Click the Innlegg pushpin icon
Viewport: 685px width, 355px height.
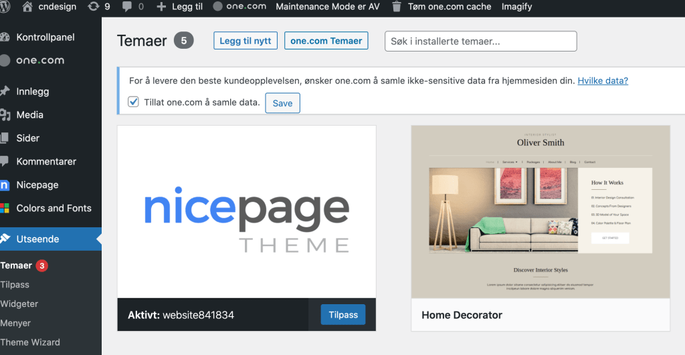pyautogui.click(x=5, y=92)
